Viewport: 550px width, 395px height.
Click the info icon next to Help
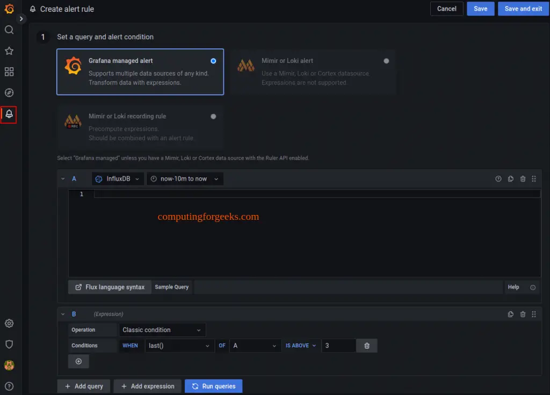tap(533, 288)
